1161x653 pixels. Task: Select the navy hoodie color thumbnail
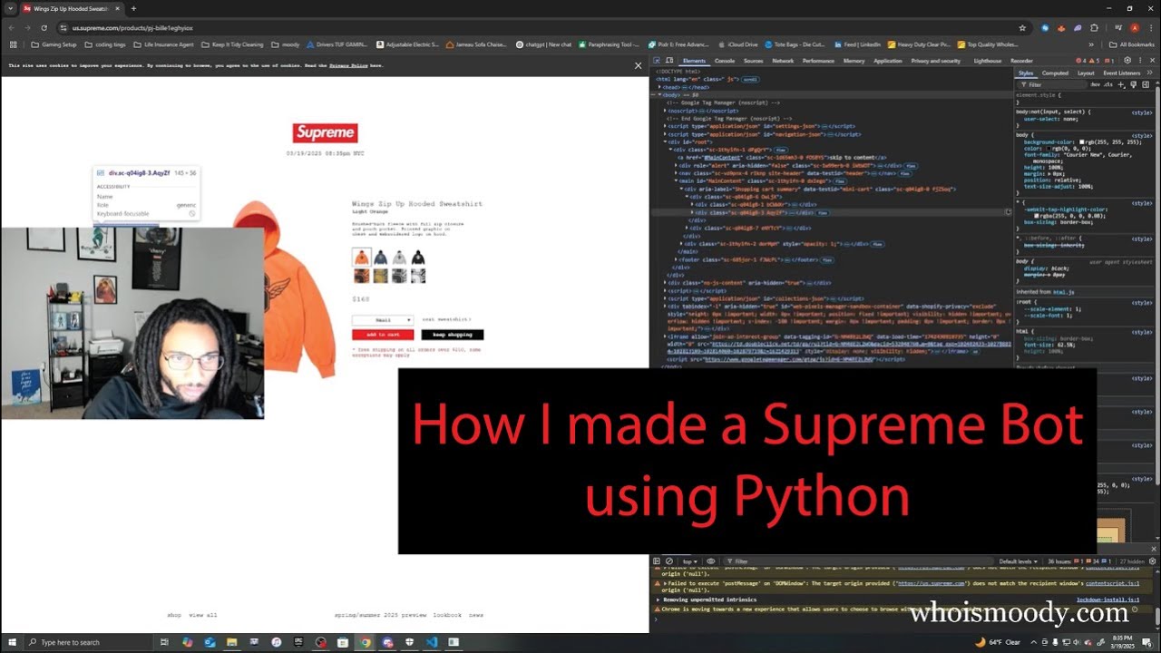[x=381, y=258]
